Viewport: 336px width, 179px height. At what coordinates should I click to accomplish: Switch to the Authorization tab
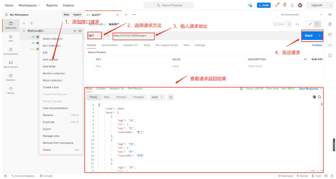click(x=110, y=45)
